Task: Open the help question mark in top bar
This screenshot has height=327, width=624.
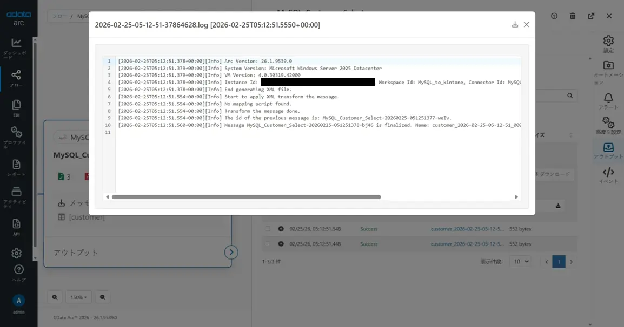Action: pyautogui.click(x=554, y=16)
